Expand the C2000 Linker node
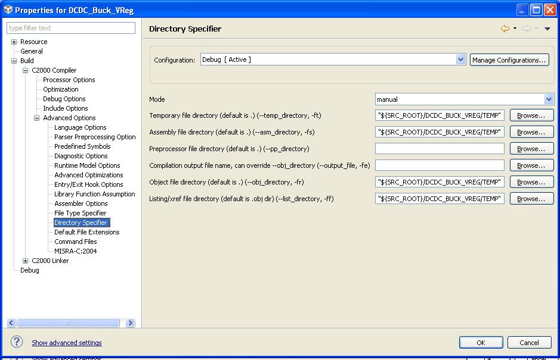560x360 pixels. (x=26, y=261)
